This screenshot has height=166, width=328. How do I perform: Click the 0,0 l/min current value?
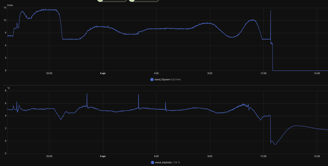(176, 80)
